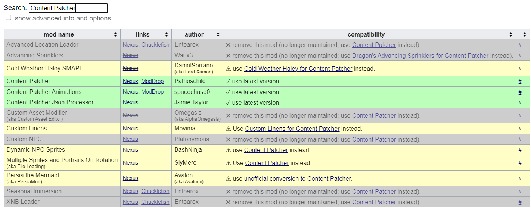The image size is (531, 209).
Task: Open unofficial conversion to Content Patcher link
Action: pos(297,178)
